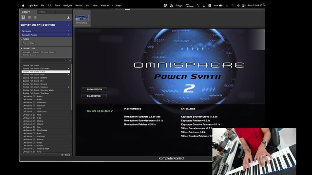Clear the preset search field X icon
The image size is (312, 175).
point(66,60)
